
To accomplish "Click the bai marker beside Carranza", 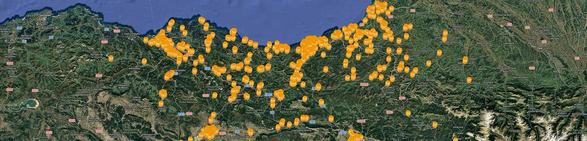I will tap(111, 58).
